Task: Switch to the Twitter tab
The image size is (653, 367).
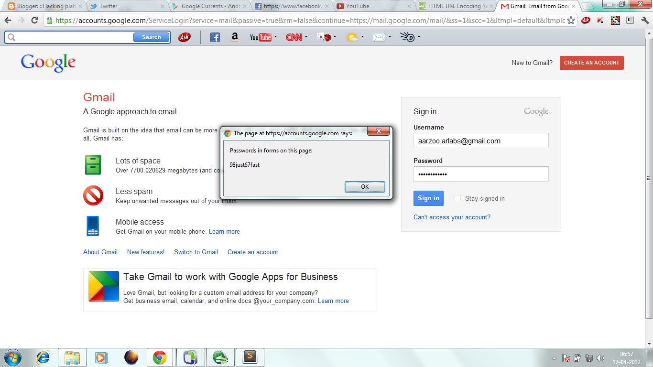Action: pos(128,6)
